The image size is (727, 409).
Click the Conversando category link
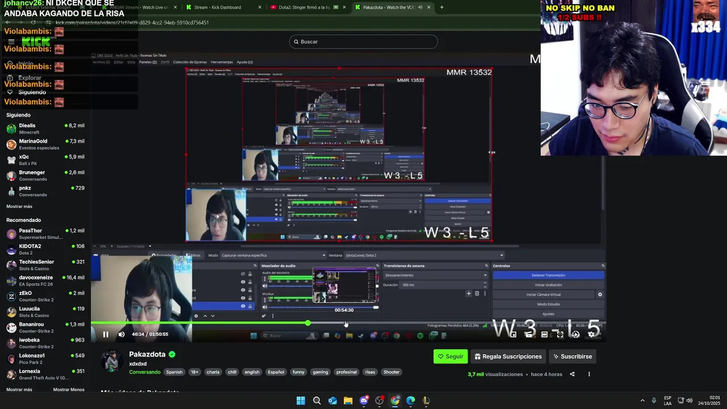[145, 372]
